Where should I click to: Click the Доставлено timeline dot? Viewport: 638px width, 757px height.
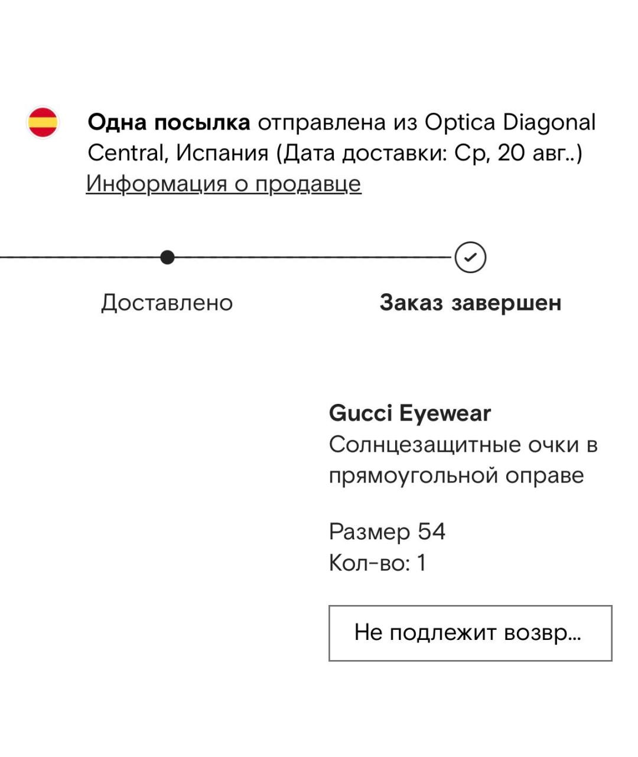[168, 257]
